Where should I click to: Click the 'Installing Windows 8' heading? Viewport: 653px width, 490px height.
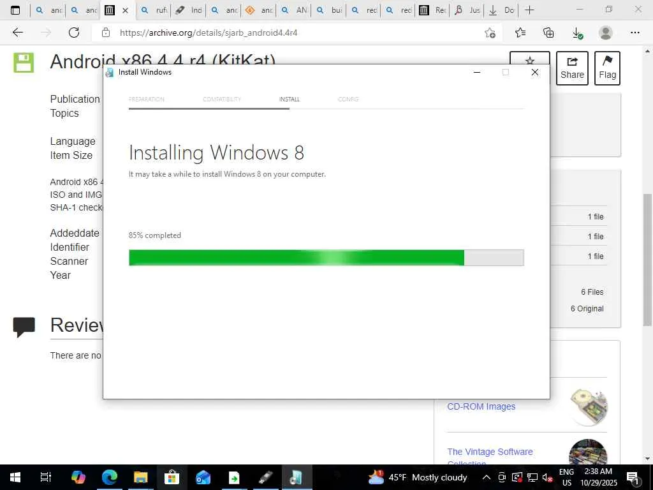tap(217, 153)
